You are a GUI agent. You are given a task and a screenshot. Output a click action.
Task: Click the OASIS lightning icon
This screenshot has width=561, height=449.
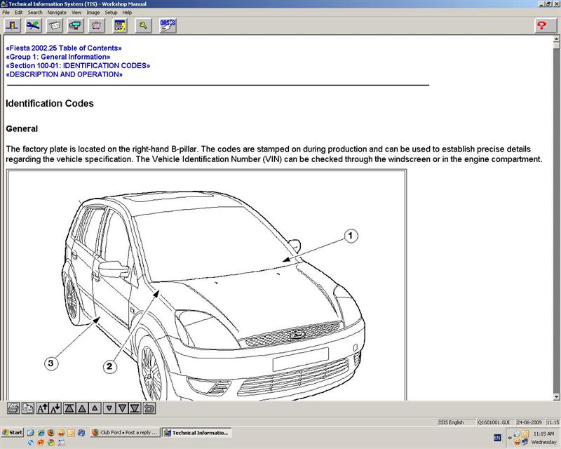[x=168, y=26]
